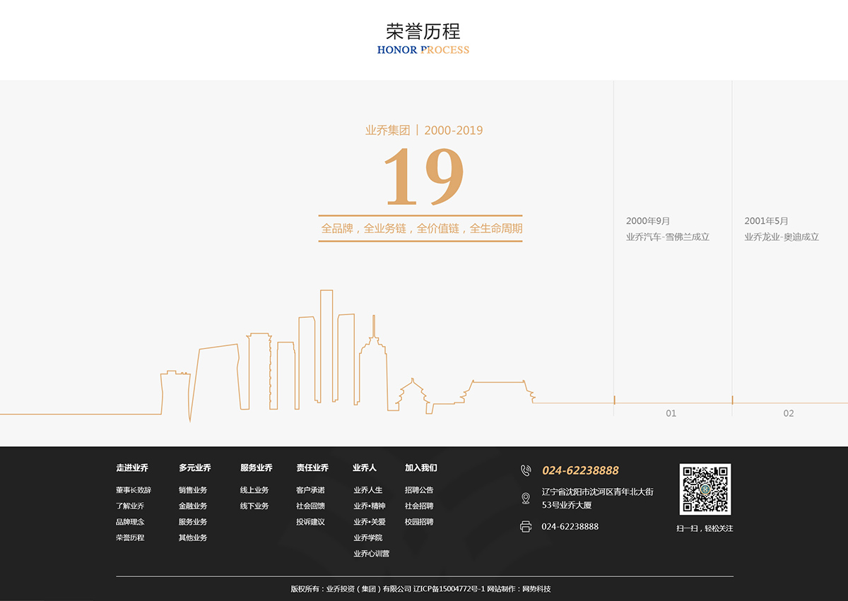Click the location pin icon
Viewport: 848px width, 601px height.
click(526, 499)
